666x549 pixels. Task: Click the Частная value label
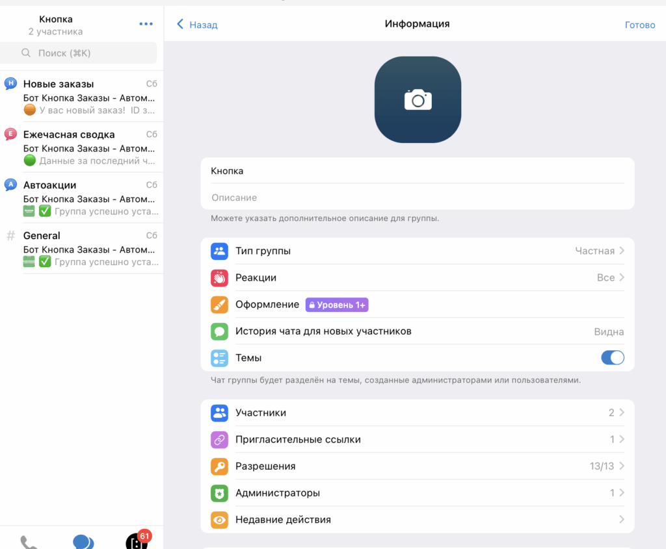click(594, 251)
